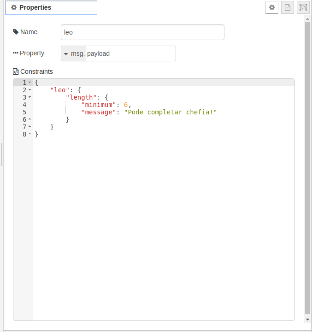Toggle the fold marker on line 7
The image size is (312, 332).
tap(29, 127)
